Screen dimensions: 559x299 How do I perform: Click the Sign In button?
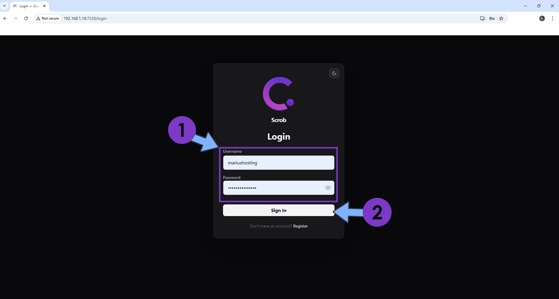[x=278, y=210]
